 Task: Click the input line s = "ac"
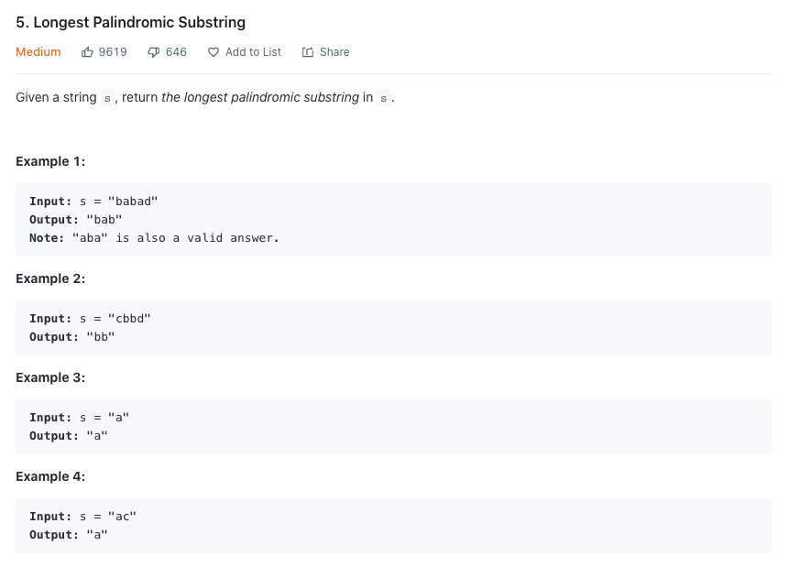point(82,517)
